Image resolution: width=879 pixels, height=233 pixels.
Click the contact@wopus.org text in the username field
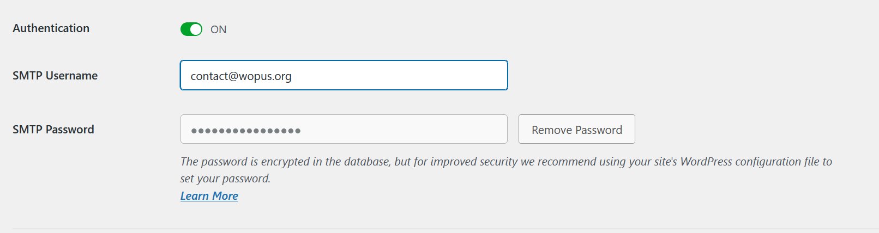coord(240,76)
